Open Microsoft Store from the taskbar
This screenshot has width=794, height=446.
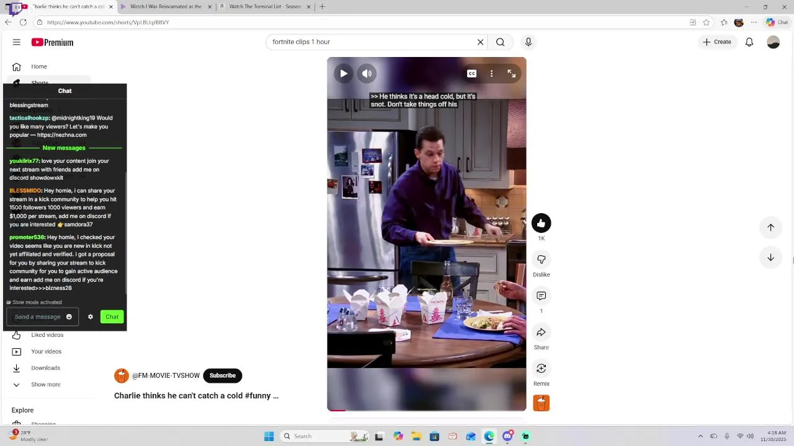click(x=434, y=436)
